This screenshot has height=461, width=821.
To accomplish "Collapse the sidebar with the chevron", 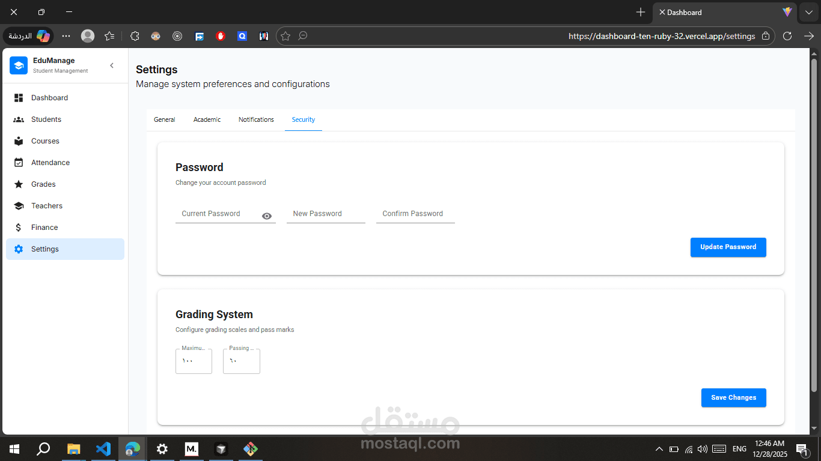I will tap(112, 65).
